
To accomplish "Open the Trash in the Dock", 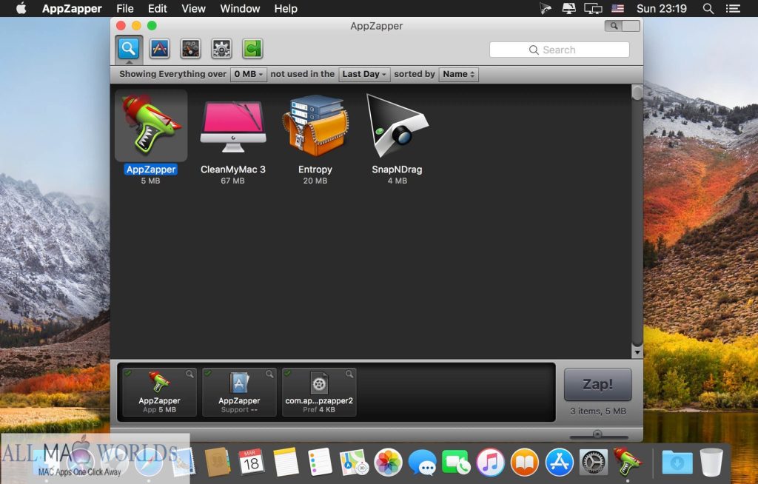I will click(711, 463).
